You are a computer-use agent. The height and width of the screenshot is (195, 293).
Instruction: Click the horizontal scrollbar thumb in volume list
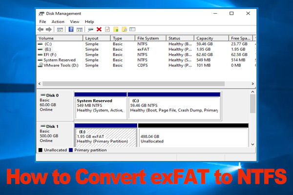pos(133,83)
